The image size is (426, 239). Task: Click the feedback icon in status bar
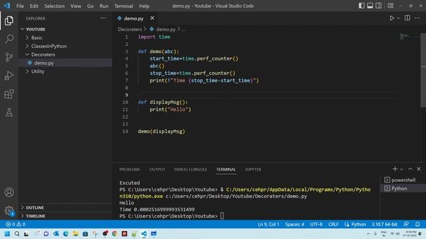(x=406, y=224)
